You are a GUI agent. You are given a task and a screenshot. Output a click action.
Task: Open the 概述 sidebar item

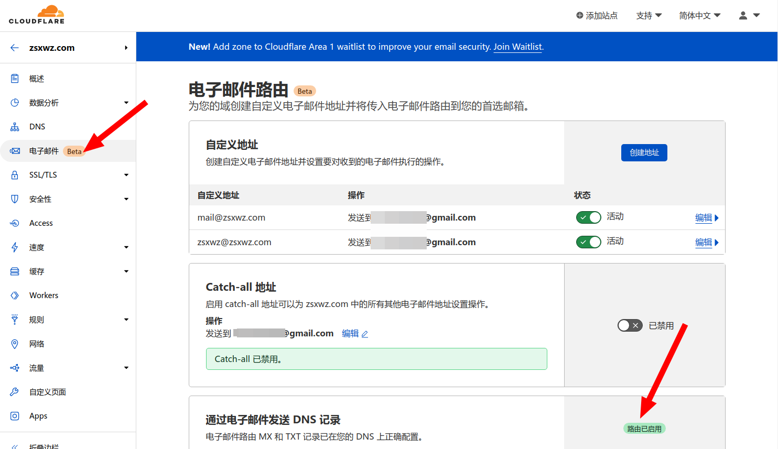click(x=68, y=79)
